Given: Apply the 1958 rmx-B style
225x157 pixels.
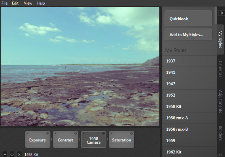Looking at the screenshot, I should click(189, 129).
